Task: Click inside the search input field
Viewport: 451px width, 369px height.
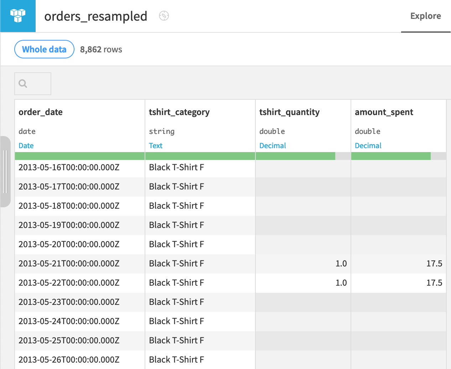Action: tap(36, 83)
